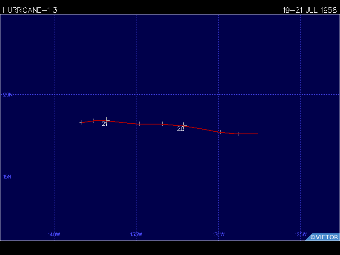Click where 20N and 140W gridlines cross
The height and width of the screenshot is (255, 340).
pyautogui.click(x=54, y=94)
